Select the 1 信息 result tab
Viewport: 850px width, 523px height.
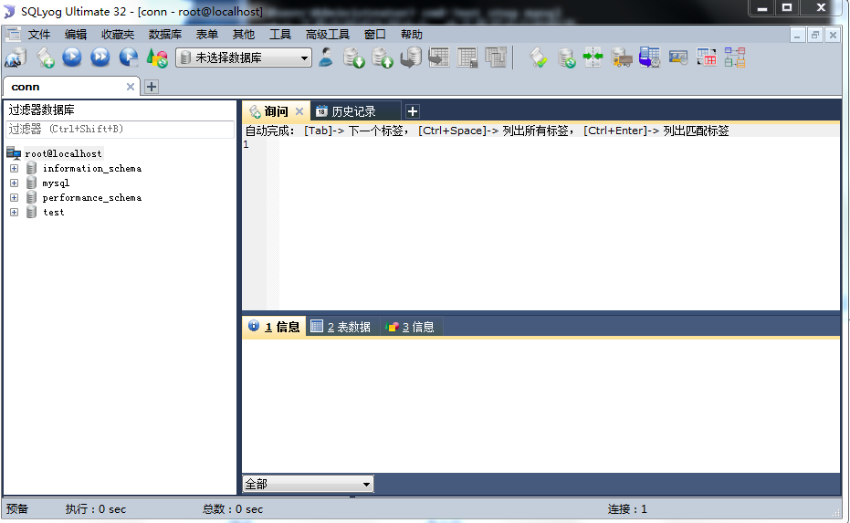click(274, 327)
